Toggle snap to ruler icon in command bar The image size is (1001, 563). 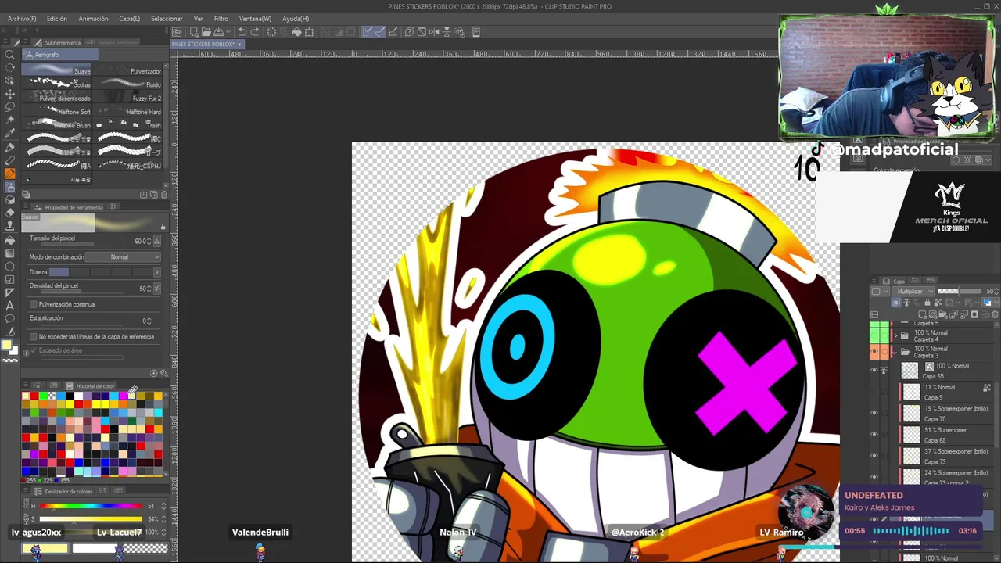click(x=368, y=32)
